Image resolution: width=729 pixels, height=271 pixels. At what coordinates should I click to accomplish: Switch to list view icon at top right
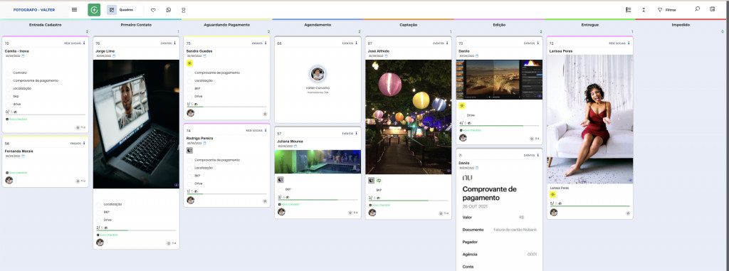628,10
